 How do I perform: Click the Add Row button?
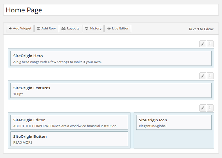pyautogui.click(x=47, y=29)
